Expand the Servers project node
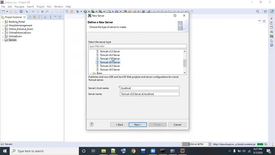275x155 pixels. tap(3, 40)
